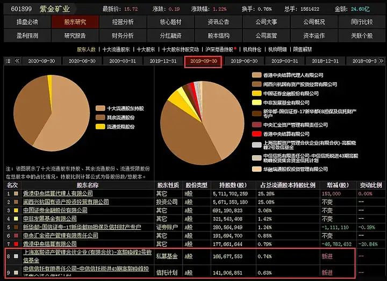
Task: Select holding value 5,711,702,259
Action: [x=230, y=193]
